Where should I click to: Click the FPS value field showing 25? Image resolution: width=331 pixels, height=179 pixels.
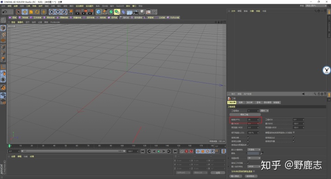coord(253,119)
